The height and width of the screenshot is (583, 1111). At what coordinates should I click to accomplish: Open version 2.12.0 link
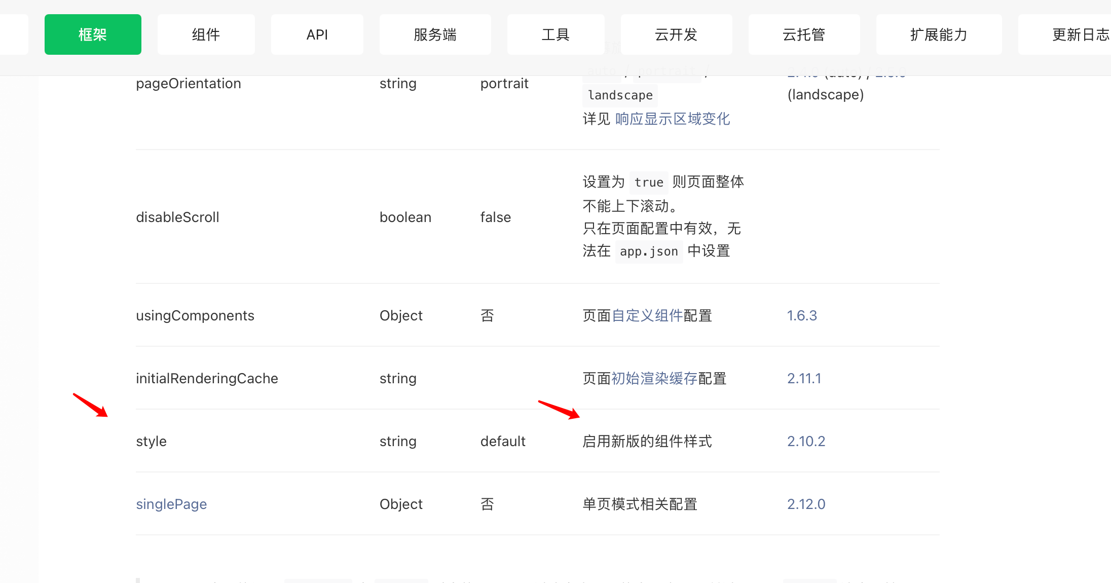pyautogui.click(x=806, y=504)
